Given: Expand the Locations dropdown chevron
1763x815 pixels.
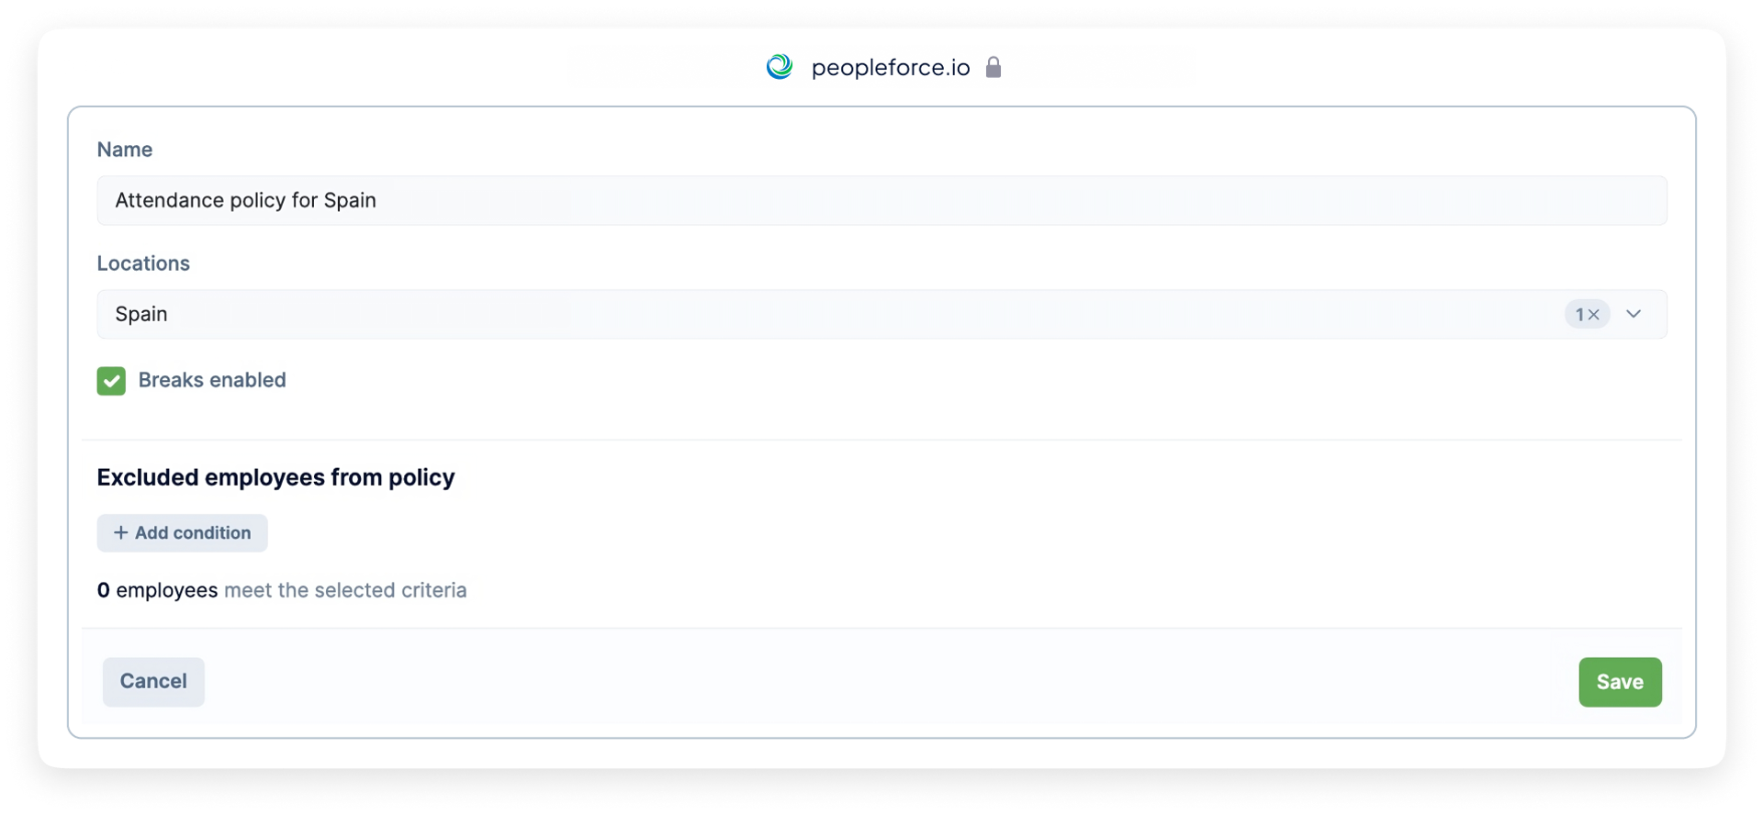Looking at the screenshot, I should 1634,314.
